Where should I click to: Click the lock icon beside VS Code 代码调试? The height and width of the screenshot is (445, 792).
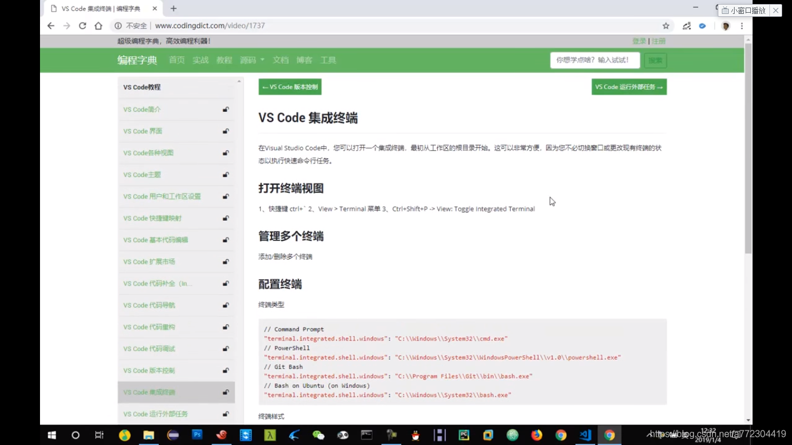226,349
